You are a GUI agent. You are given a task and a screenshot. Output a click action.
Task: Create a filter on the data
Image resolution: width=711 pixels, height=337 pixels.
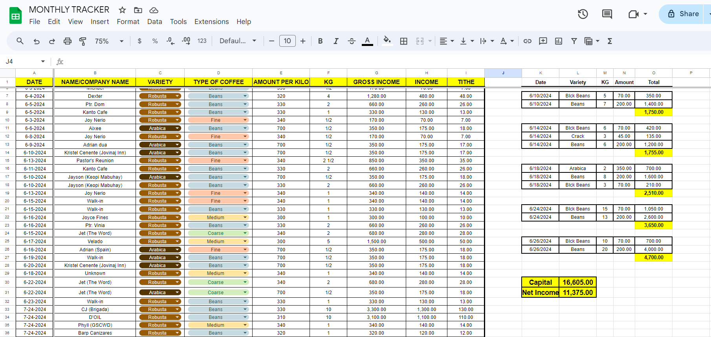[x=574, y=41]
